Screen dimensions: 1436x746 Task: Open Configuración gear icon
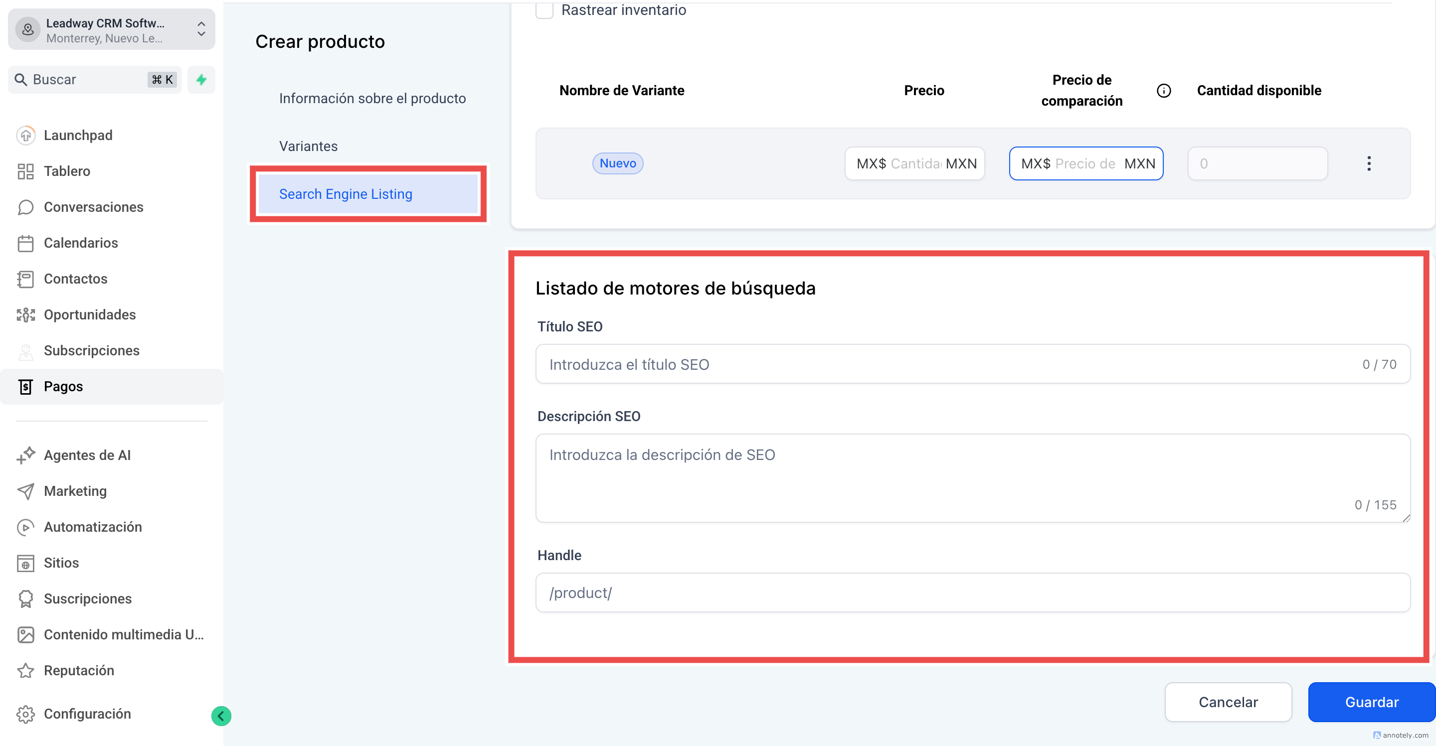(25, 714)
